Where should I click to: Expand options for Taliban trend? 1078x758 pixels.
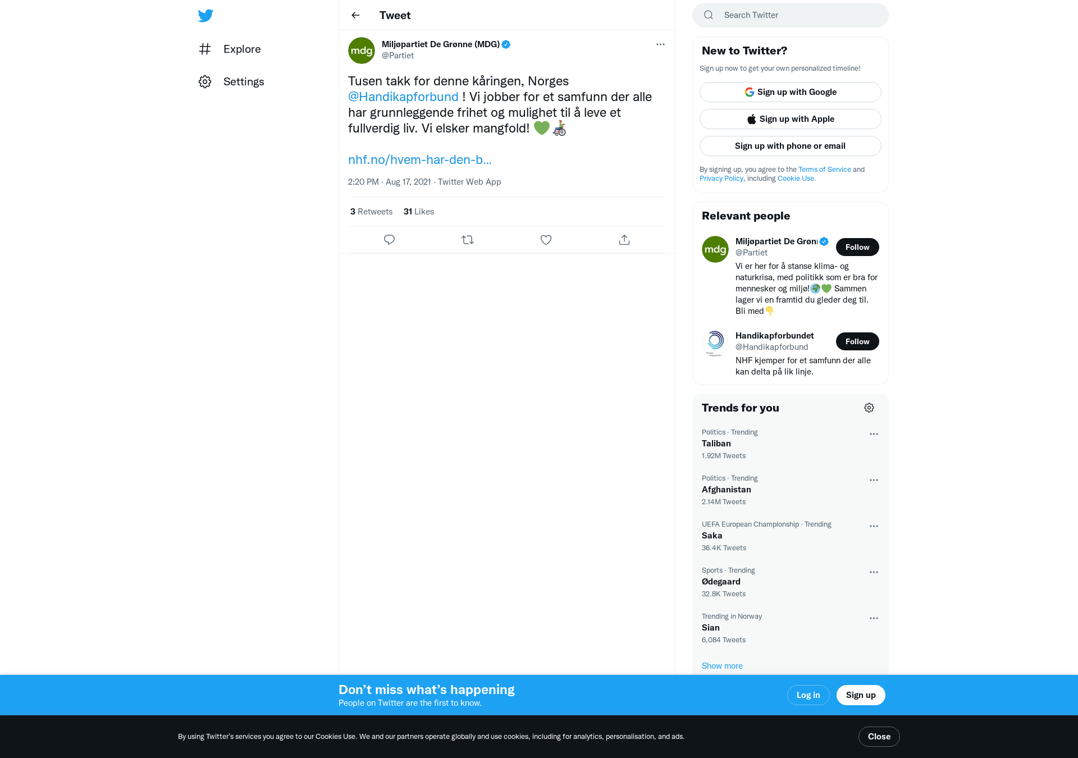click(874, 434)
